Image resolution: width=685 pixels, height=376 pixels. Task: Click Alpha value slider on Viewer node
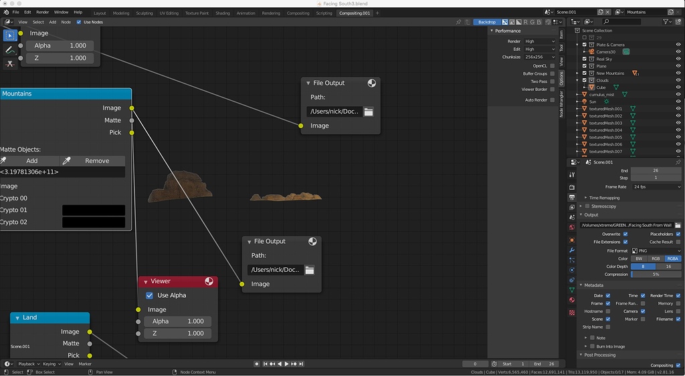[x=178, y=321]
